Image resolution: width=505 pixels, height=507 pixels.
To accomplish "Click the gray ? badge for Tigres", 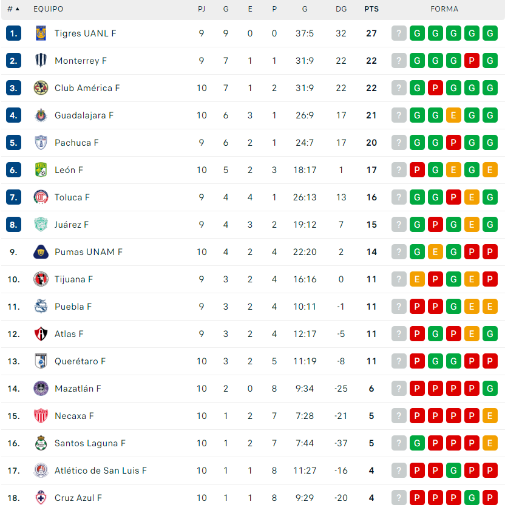I will [x=399, y=33].
